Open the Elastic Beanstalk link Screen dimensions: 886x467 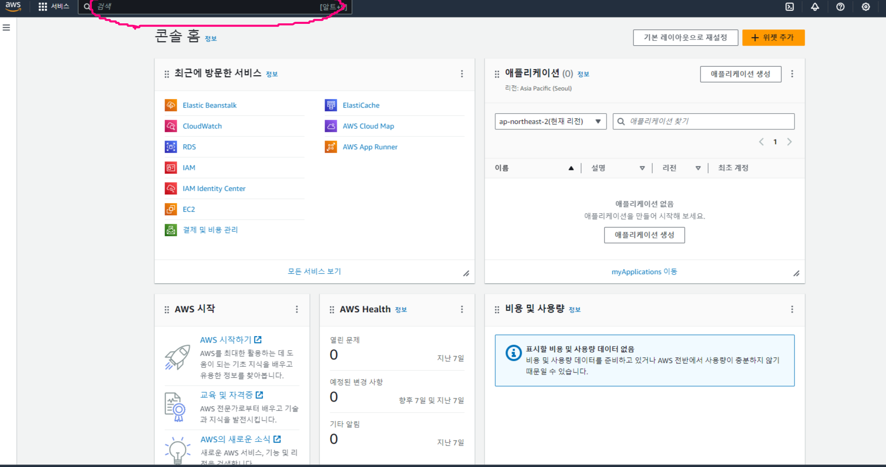coord(210,105)
